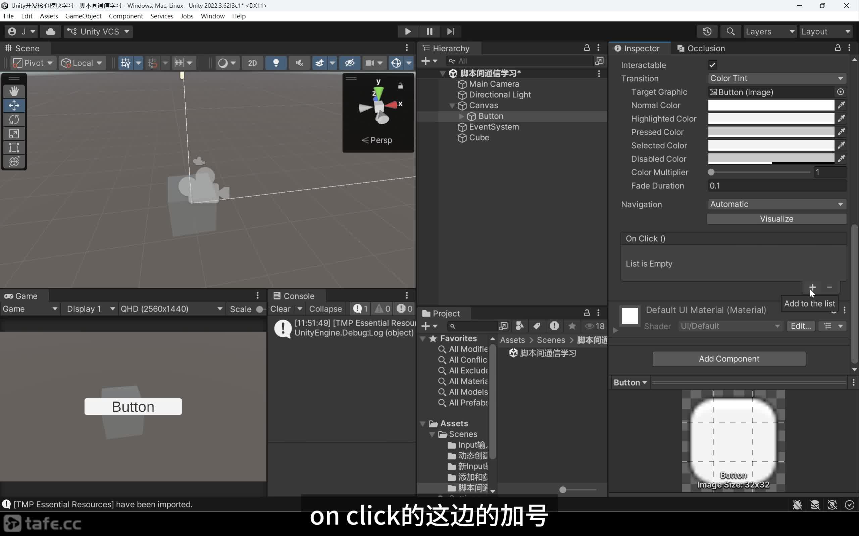859x536 pixels.
Task: Select the combined Transform tool
Action: pos(14,162)
